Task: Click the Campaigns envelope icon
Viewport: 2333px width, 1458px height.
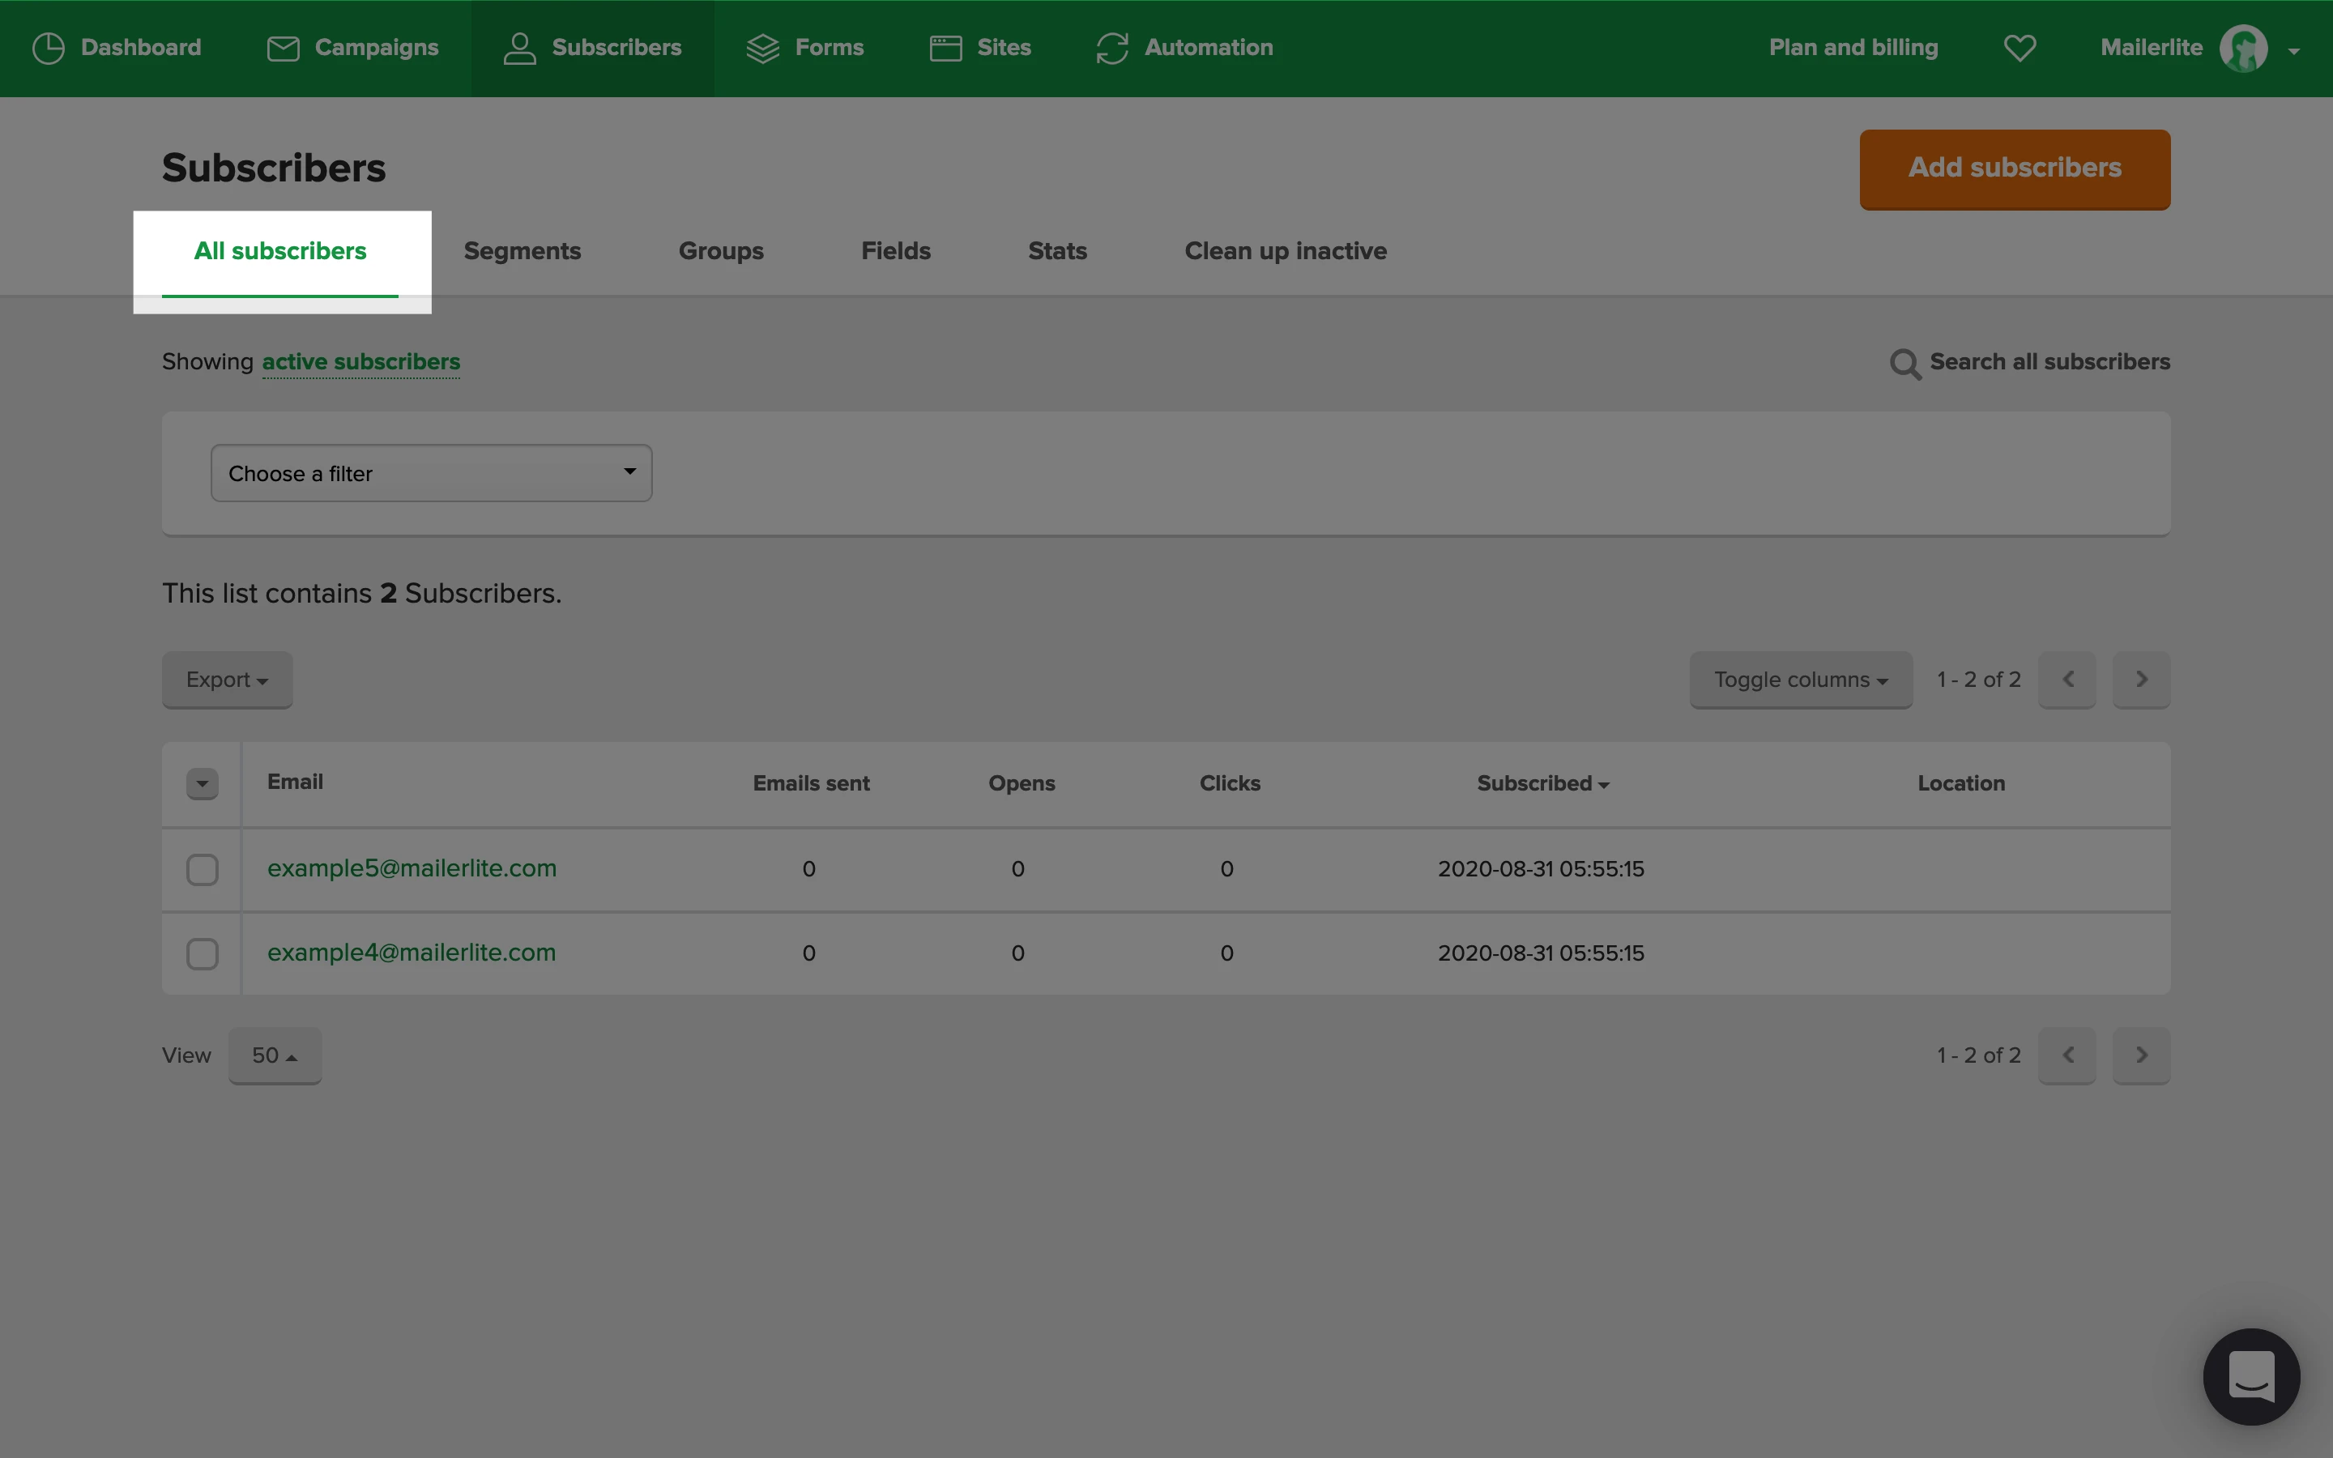Action: click(x=283, y=49)
